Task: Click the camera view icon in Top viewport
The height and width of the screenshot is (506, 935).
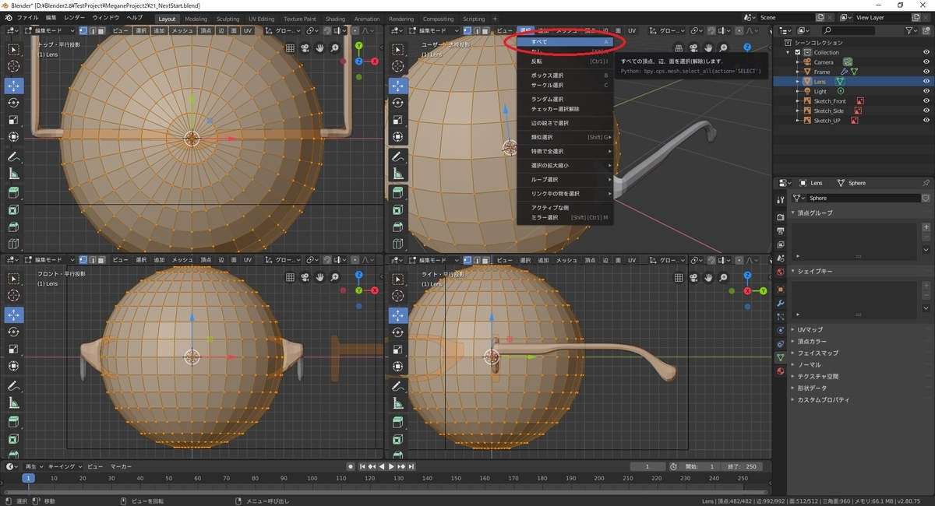Action: [305, 48]
